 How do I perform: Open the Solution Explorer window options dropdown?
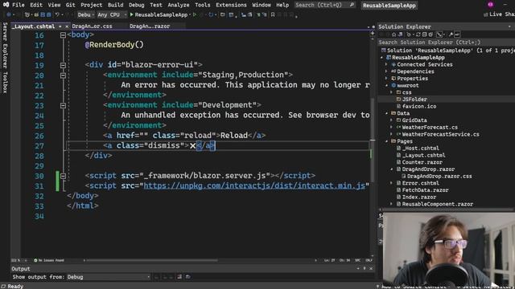[509, 26]
